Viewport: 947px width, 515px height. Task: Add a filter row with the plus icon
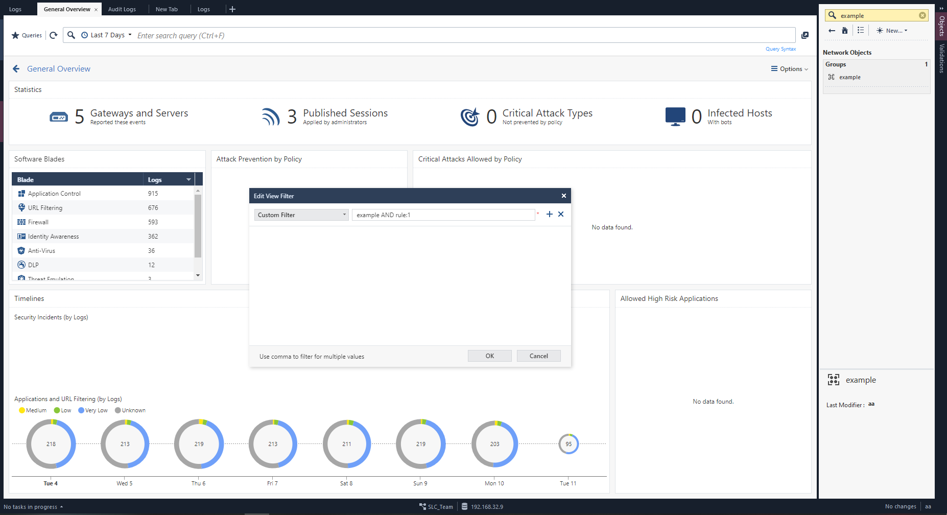coord(550,215)
